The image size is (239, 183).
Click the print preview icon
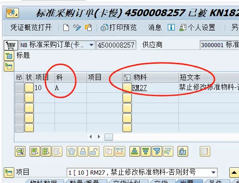tap(104, 28)
